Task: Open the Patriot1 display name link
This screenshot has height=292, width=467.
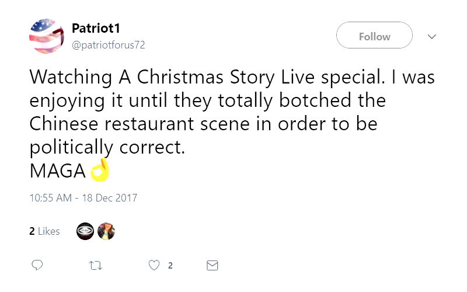Action: pyautogui.click(x=96, y=28)
